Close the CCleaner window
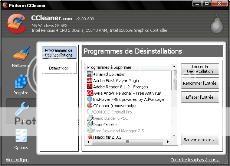230x166 pixels. [x=220, y=3]
